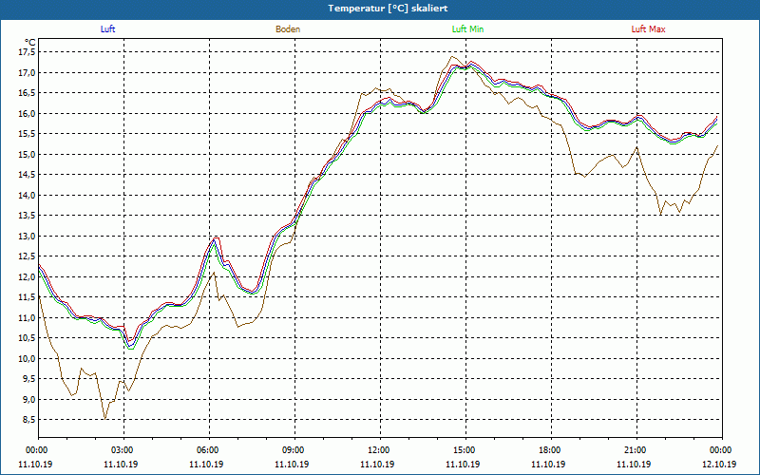Click the 13,0 y-axis value
760x475 pixels.
point(28,236)
